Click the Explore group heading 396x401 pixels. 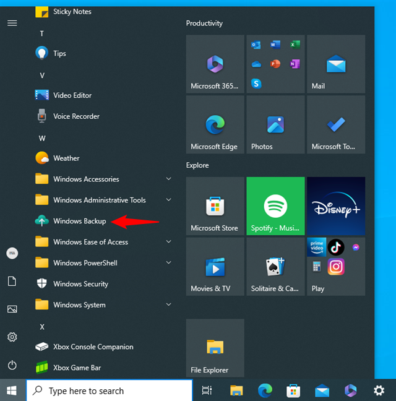[x=197, y=165]
